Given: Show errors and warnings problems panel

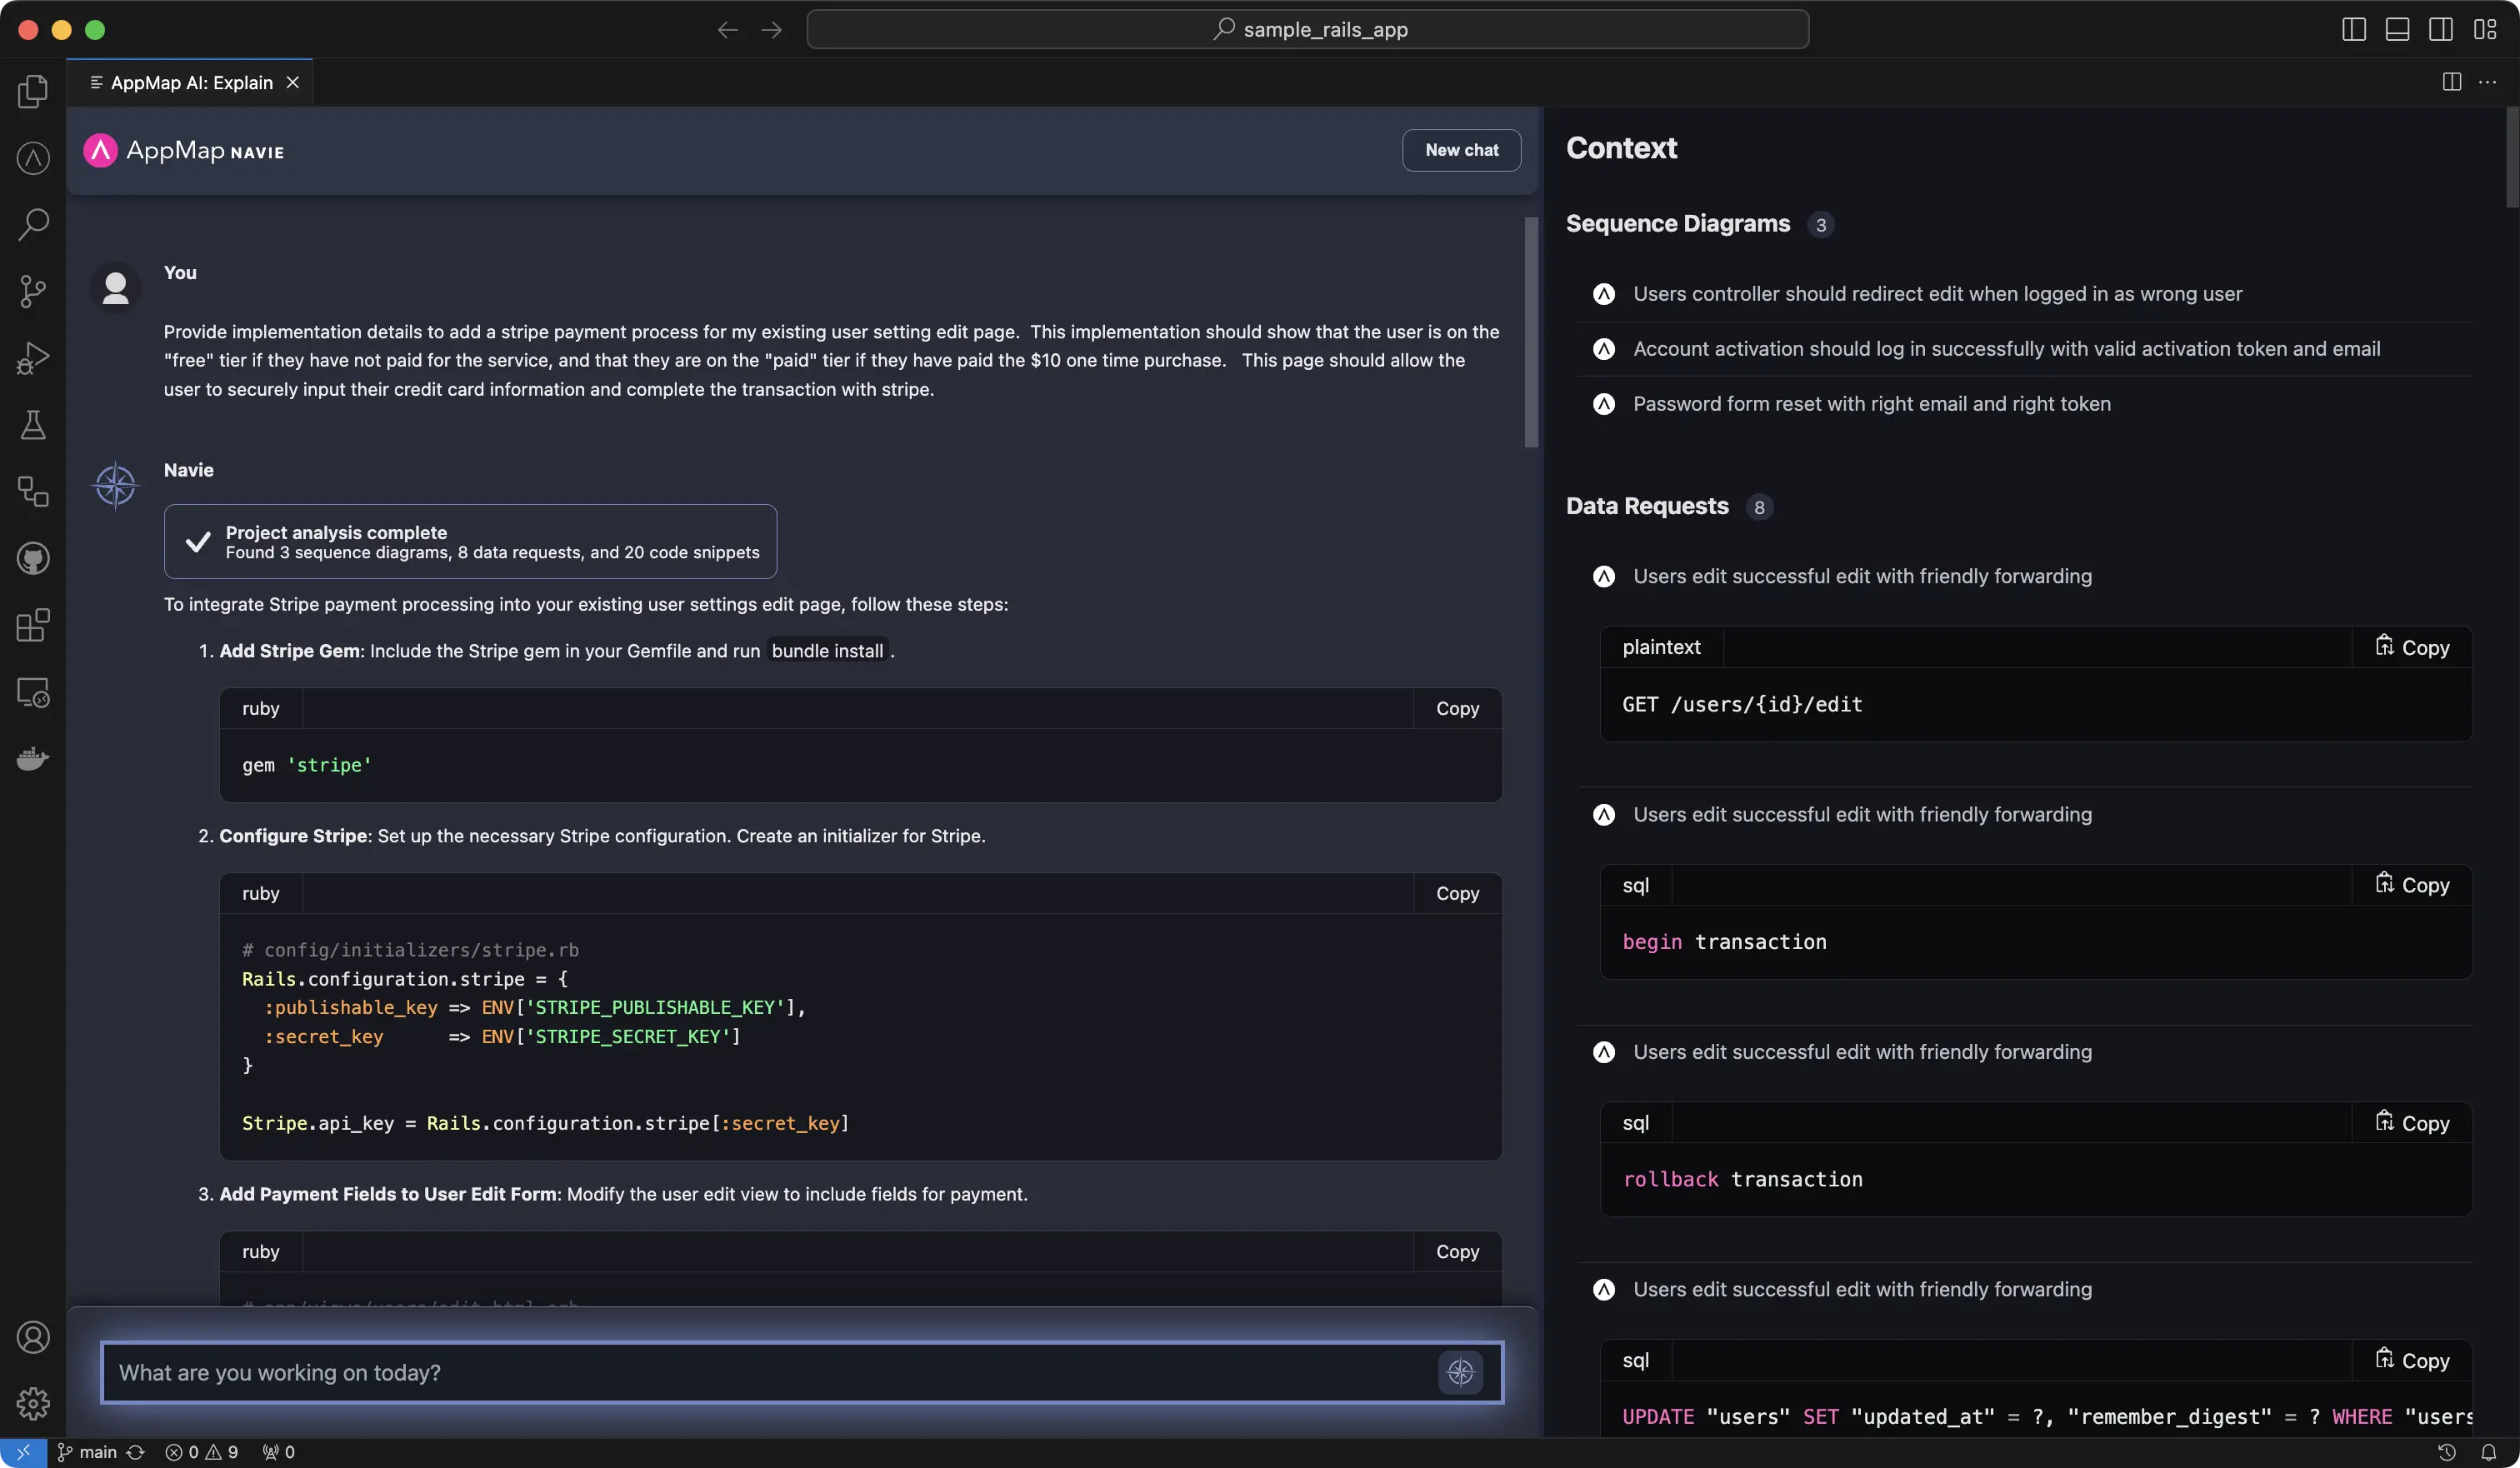Looking at the screenshot, I should click(x=201, y=1452).
